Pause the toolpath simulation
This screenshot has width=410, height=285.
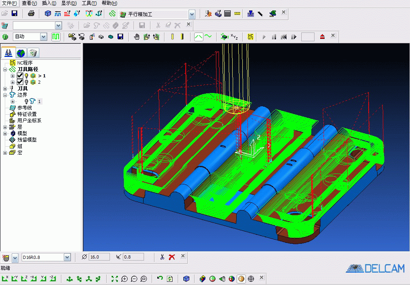pyautogui.click(x=274, y=37)
